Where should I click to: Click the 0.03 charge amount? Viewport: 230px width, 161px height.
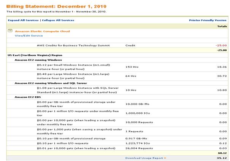click(x=223, y=148)
